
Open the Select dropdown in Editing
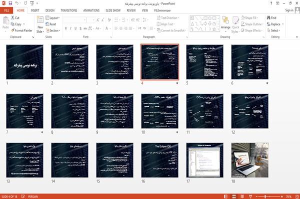click(x=273, y=30)
